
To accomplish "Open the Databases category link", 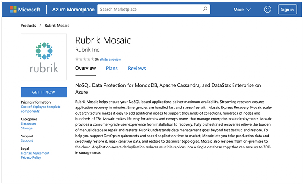I will [28, 124].
